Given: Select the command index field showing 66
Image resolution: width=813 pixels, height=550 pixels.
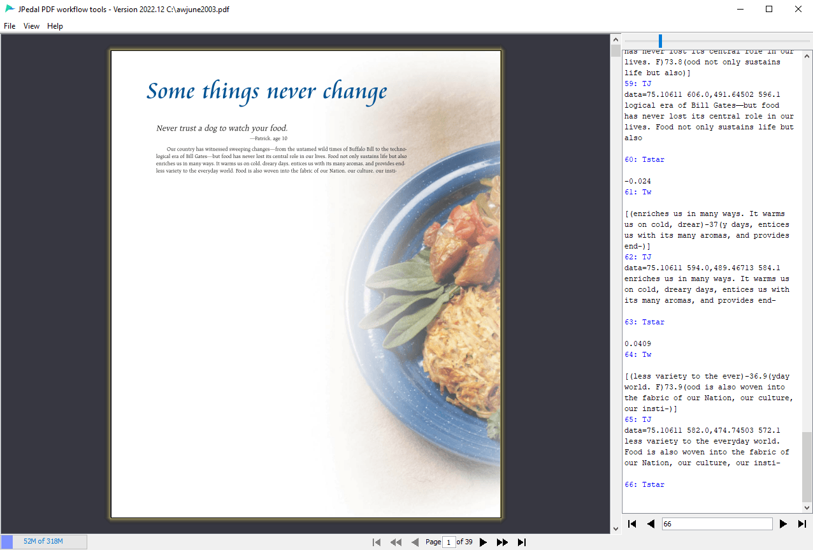Looking at the screenshot, I should coord(717,523).
